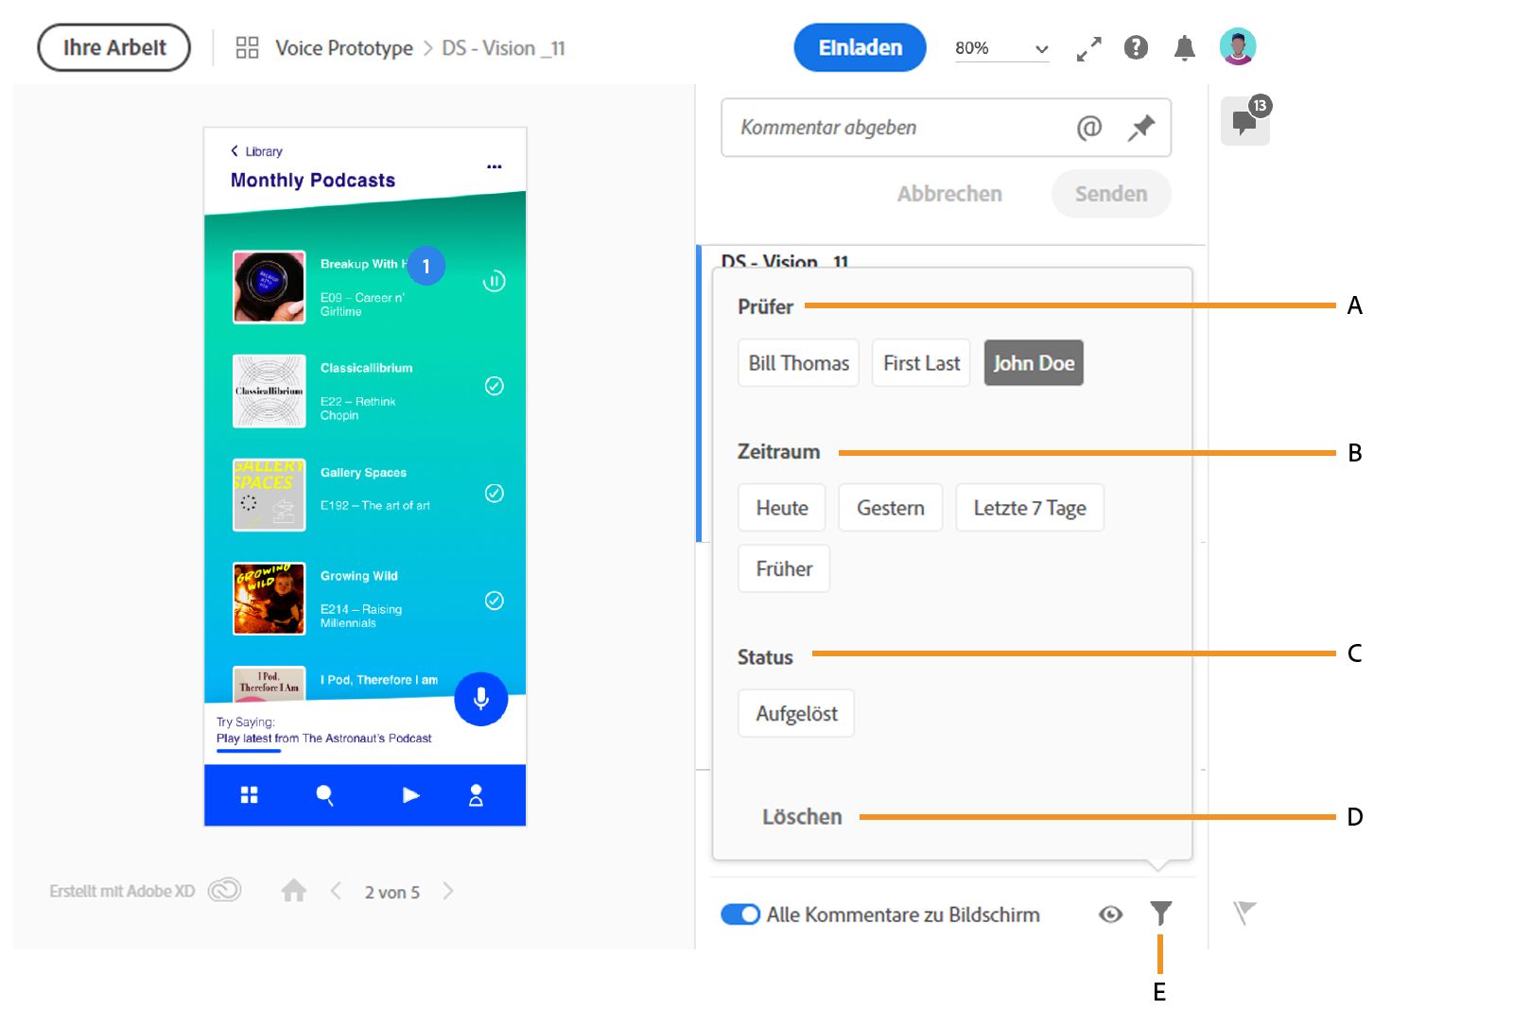Screen dimensions: 1513x1010
Task: Click the checkmark icon for Classicallibrium
Action: (494, 386)
